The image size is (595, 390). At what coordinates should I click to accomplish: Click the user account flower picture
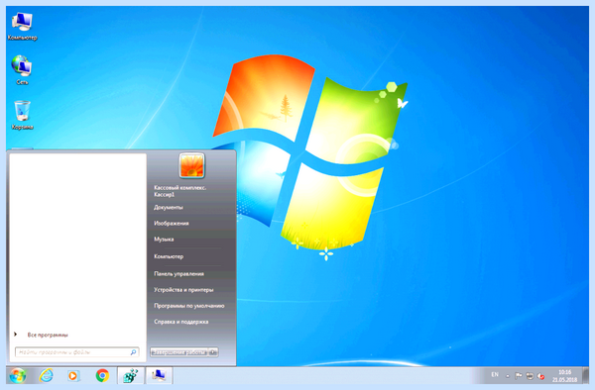coord(191,165)
